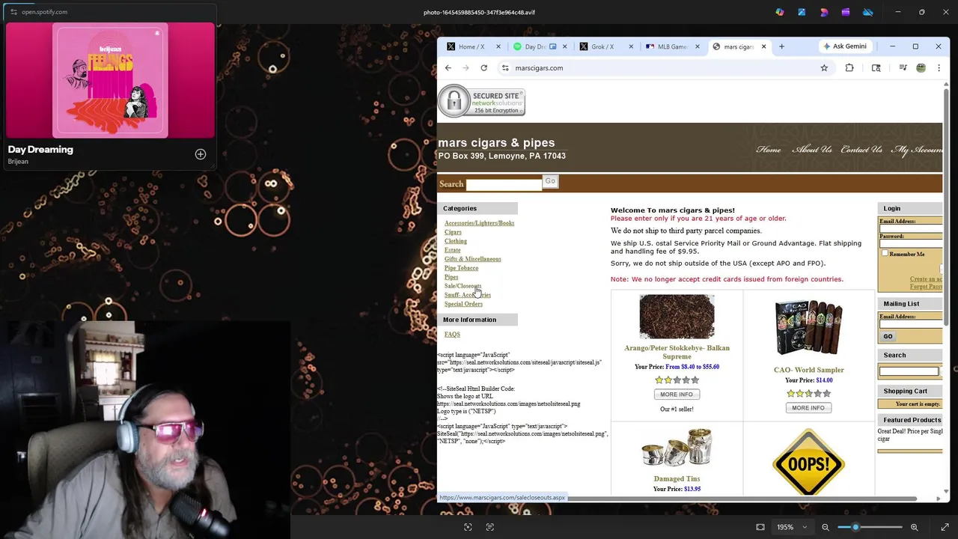Open the Special Orders link
This screenshot has width=958, height=539.
tap(463, 304)
